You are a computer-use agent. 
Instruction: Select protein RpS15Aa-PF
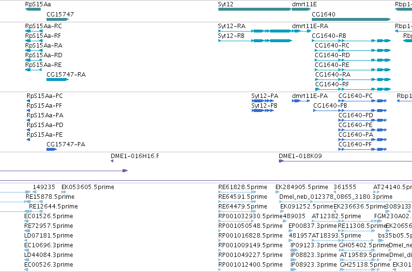44,106
